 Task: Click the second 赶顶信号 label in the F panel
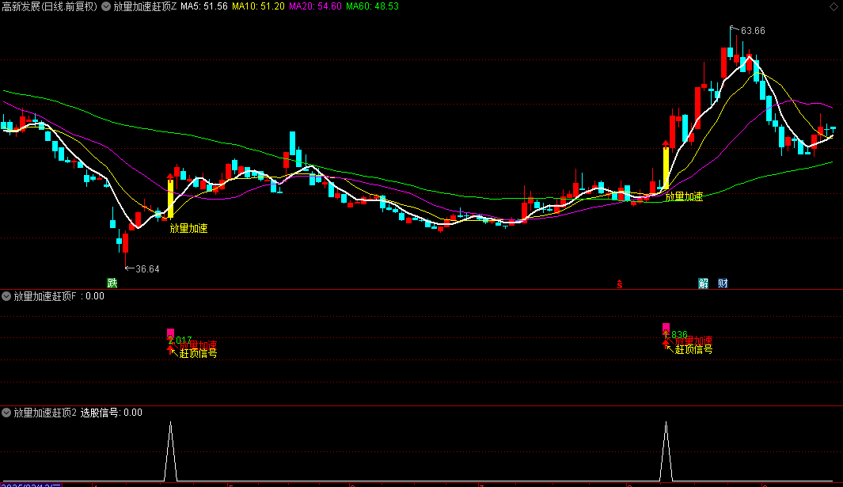tap(694, 350)
